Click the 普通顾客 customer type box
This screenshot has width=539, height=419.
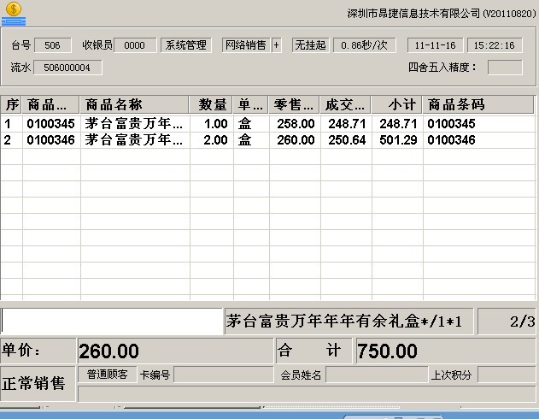click(108, 375)
